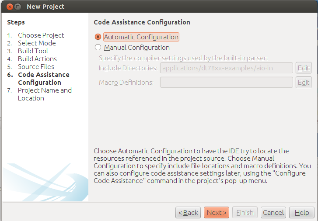Proceed by clicking Next

tap(216, 213)
